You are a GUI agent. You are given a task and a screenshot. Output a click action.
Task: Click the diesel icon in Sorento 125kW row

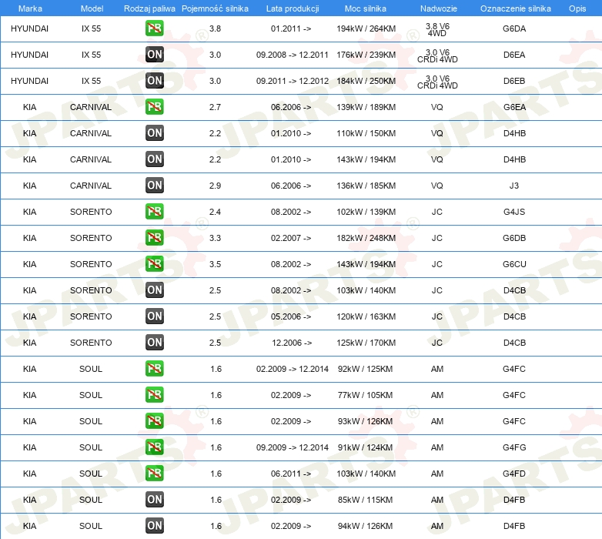point(154,343)
